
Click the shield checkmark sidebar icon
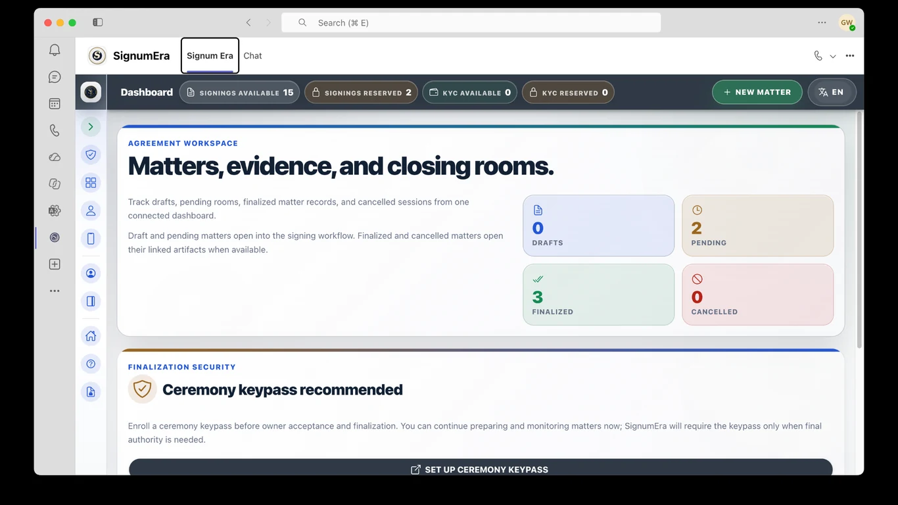(x=91, y=155)
